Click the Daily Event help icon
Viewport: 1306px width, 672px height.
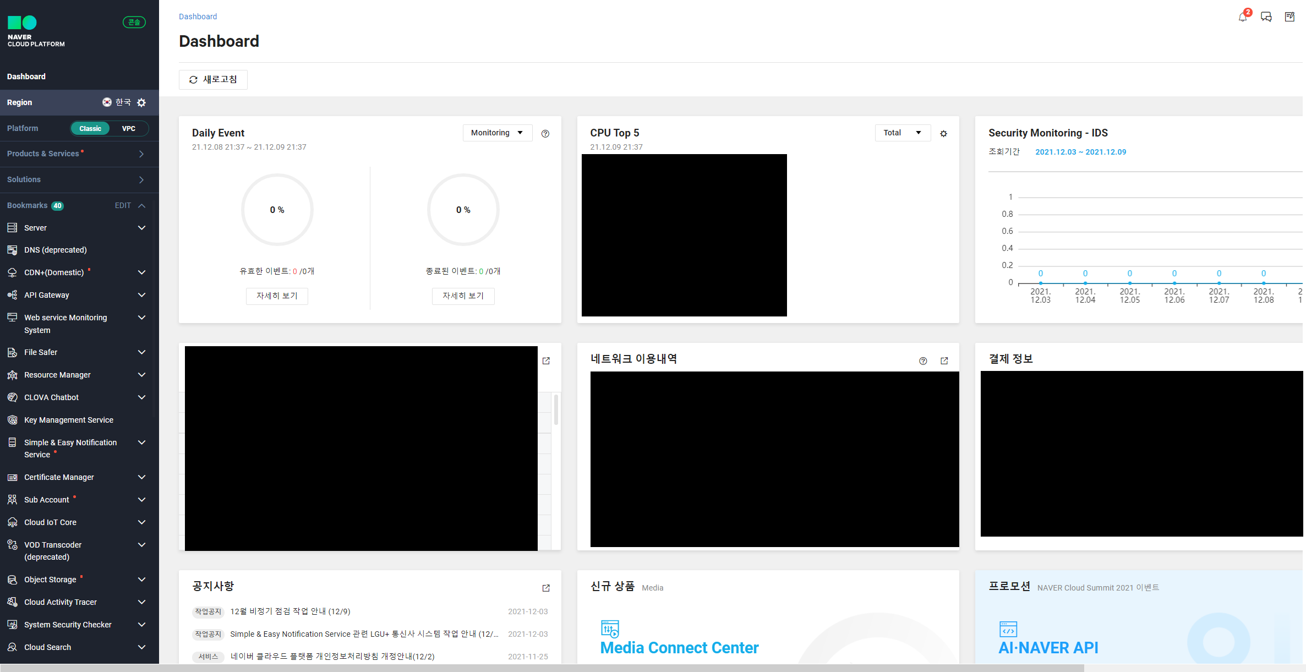click(x=545, y=134)
